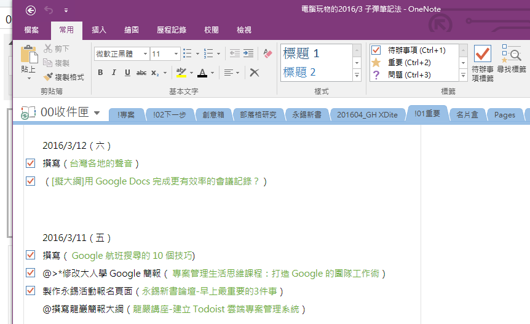Open the 名片盒 section tab
Screen dimensions: 530x324
pyautogui.click(x=467, y=115)
